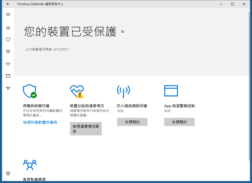
Task: Select App 與瀏覽器控制 heading
Action: (179, 106)
